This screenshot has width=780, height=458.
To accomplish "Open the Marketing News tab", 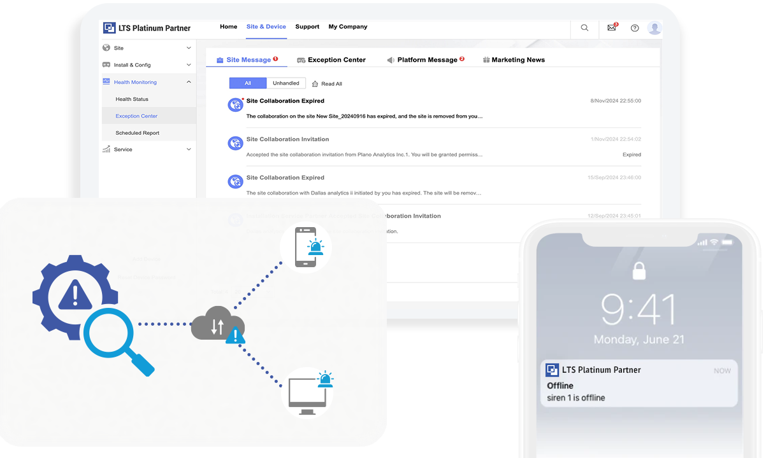I will 514,60.
